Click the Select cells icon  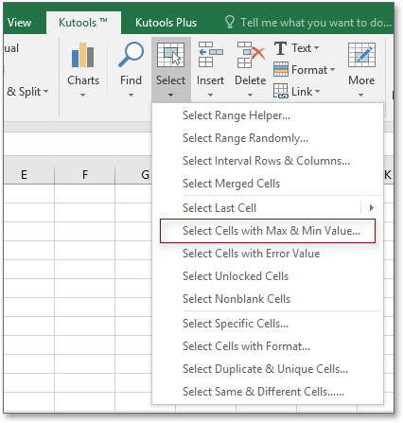coord(170,55)
